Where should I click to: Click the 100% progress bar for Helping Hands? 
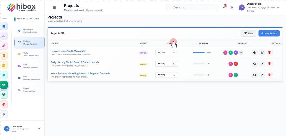(x=199, y=52)
